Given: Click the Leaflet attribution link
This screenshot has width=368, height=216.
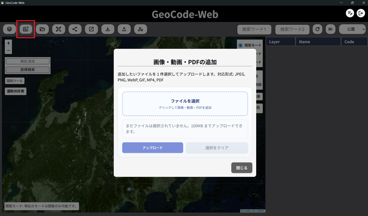Looking at the screenshot, I should coord(247,211).
